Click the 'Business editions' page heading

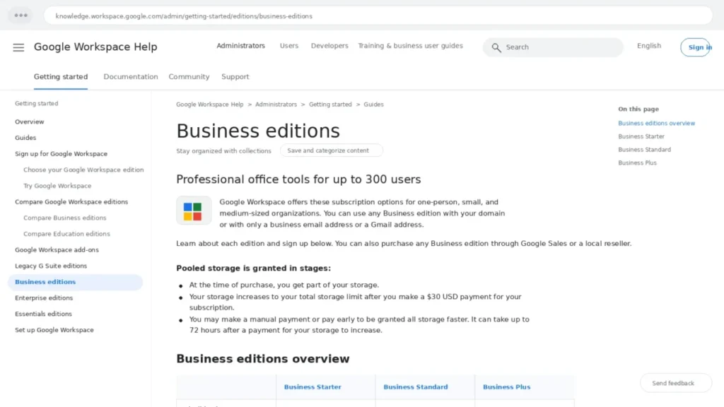258,131
